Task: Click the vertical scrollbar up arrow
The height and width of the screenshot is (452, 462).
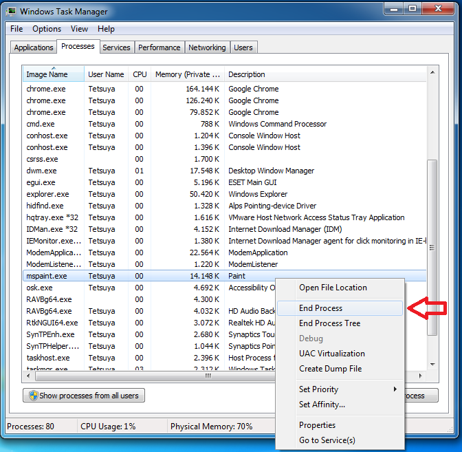Action: (x=432, y=72)
